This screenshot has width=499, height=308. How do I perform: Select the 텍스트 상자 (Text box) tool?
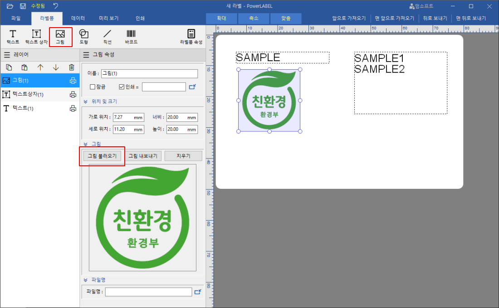(x=36, y=36)
